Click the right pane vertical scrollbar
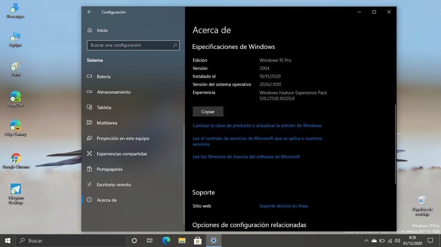 [x=395, y=144]
